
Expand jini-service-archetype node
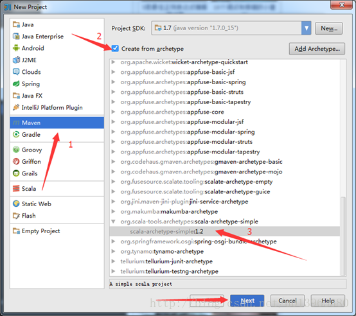point(113,202)
